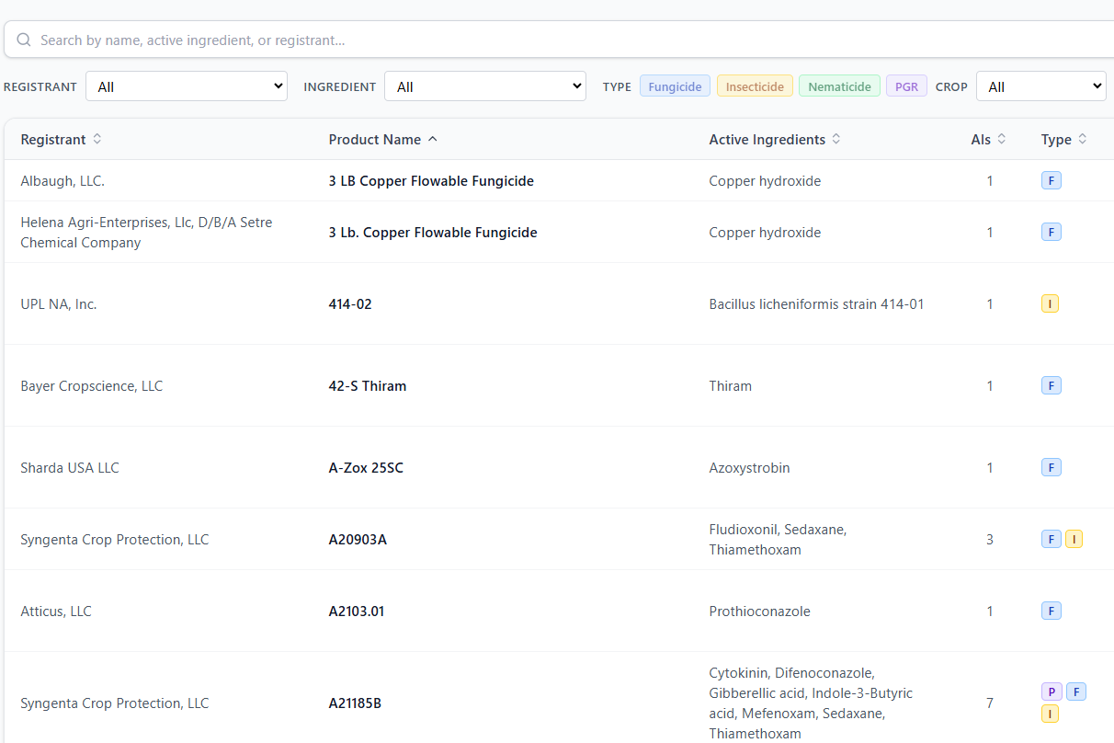The height and width of the screenshot is (743, 1114).
Task: Open the Registrant filter dropdown
Action: click(x=187, y=86)
